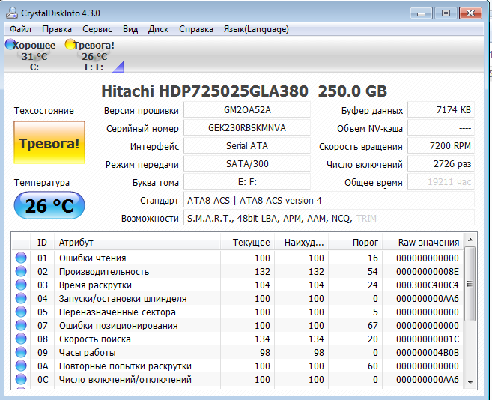Click the blue status icon for attribute 03

(21, 285)
